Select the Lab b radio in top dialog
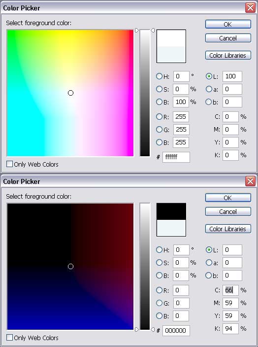The width and height of the screenshot is (258, 347). tap(209, 102)
